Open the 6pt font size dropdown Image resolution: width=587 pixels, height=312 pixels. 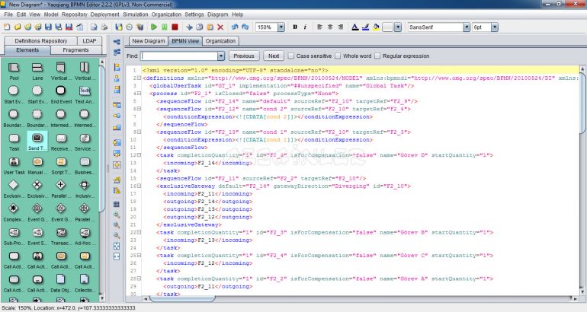[x=495, y=27]
